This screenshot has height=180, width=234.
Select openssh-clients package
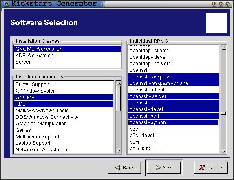pyautogui.click(x=173, y=90)
